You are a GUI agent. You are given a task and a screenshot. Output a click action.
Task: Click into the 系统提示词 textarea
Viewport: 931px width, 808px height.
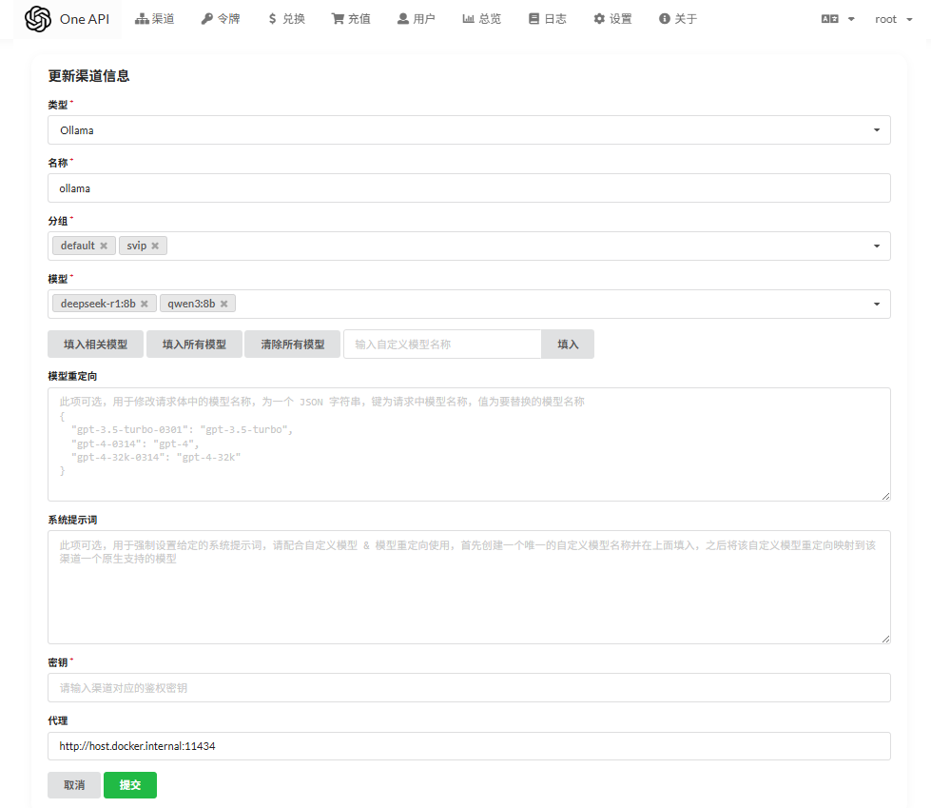coord(469,587)
